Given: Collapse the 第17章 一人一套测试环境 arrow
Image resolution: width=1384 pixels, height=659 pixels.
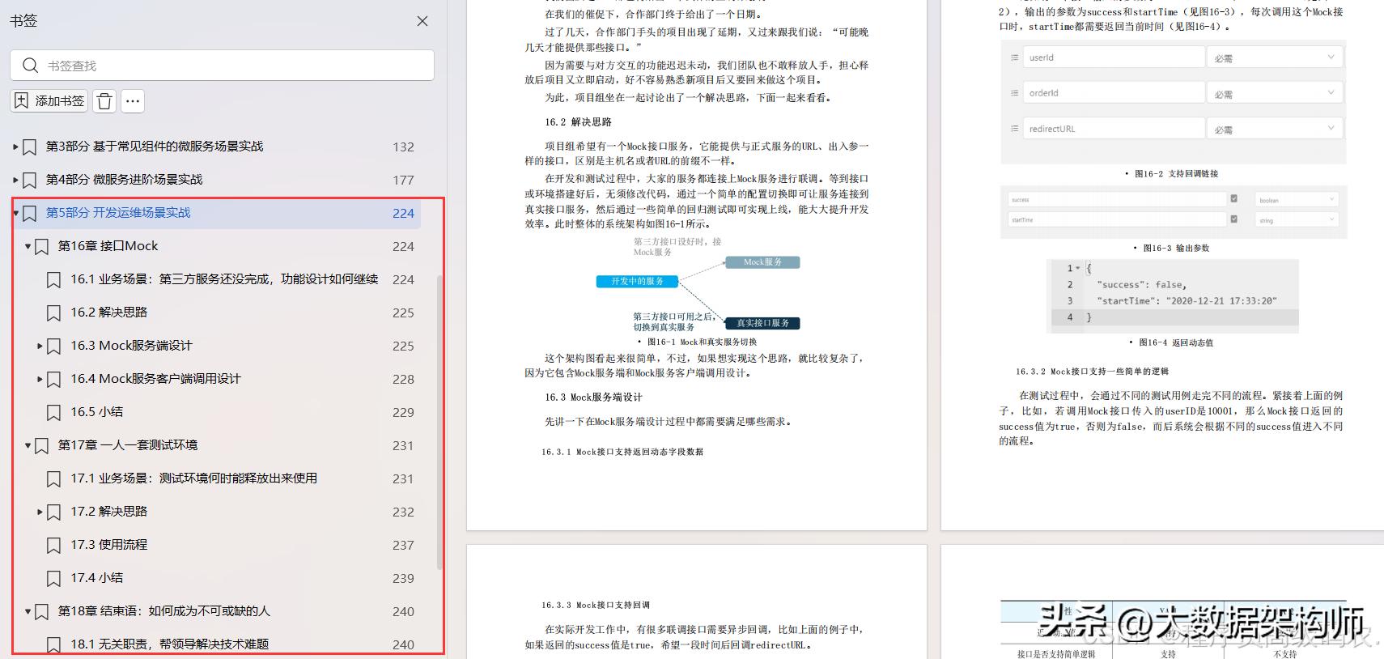Looking at the screenshot, I should [28, 445].
